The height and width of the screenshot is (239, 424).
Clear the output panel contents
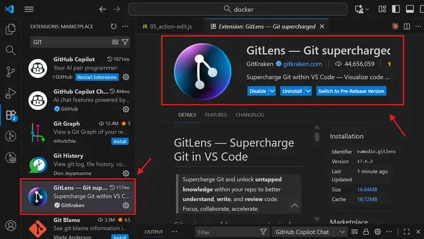click(354, 232)
